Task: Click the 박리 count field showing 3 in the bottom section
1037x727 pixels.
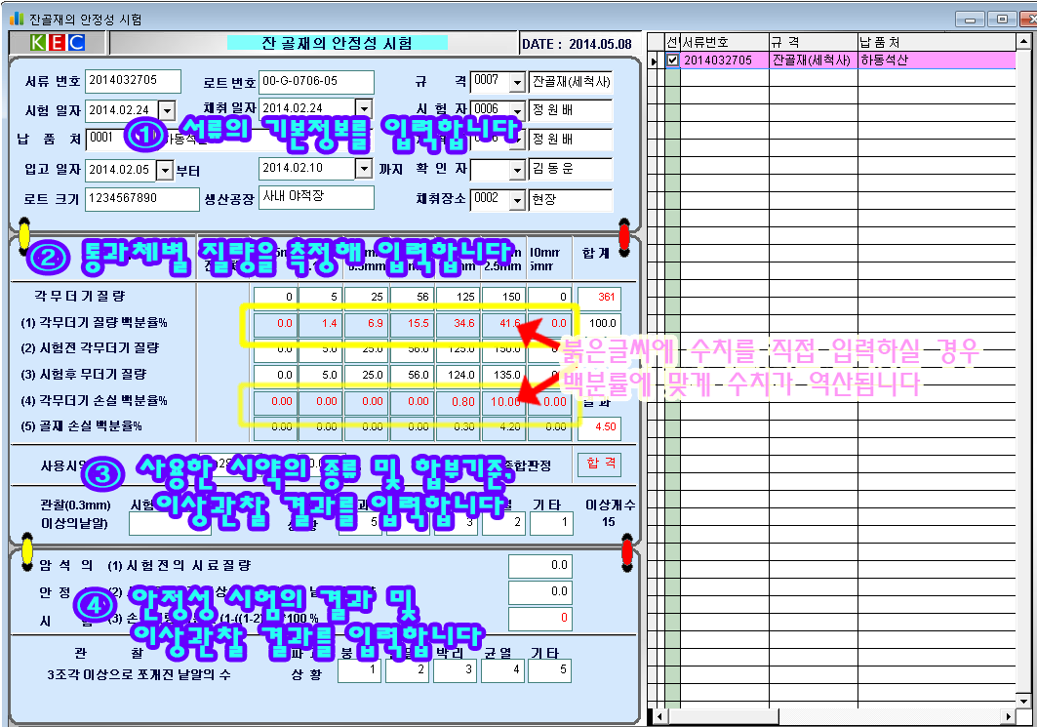Action: click(455, 670)
